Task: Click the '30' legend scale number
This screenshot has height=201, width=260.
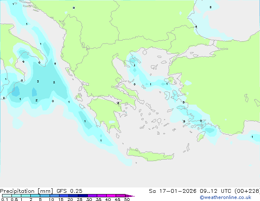Action: [89, 199]
